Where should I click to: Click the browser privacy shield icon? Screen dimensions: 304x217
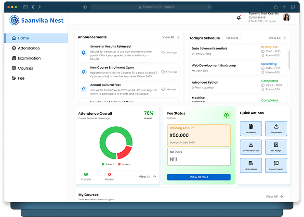tap(85, 7)
